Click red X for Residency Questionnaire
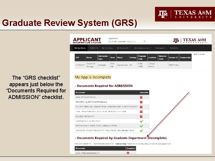Image resolution: width=215 pixels, height=161 pixels. click(141, 102)
